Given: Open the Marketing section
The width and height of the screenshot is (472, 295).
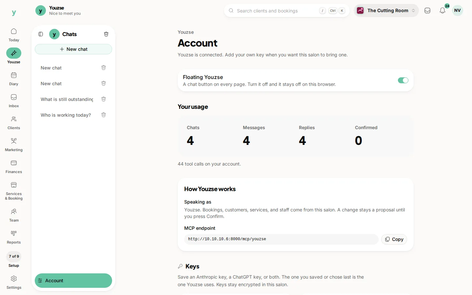Looking at the screenshot, I should 14,145.
